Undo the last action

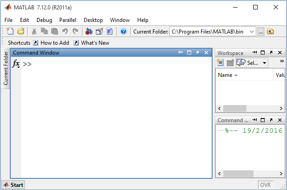click(65, 31)
